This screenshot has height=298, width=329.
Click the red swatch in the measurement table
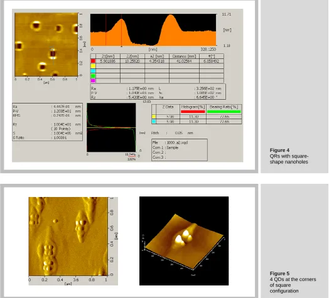(x=93, y=61)
